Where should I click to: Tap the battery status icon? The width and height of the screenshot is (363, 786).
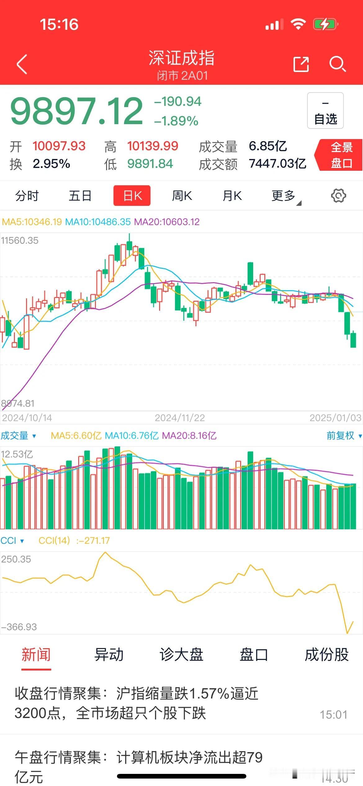(x=325, y=24)
